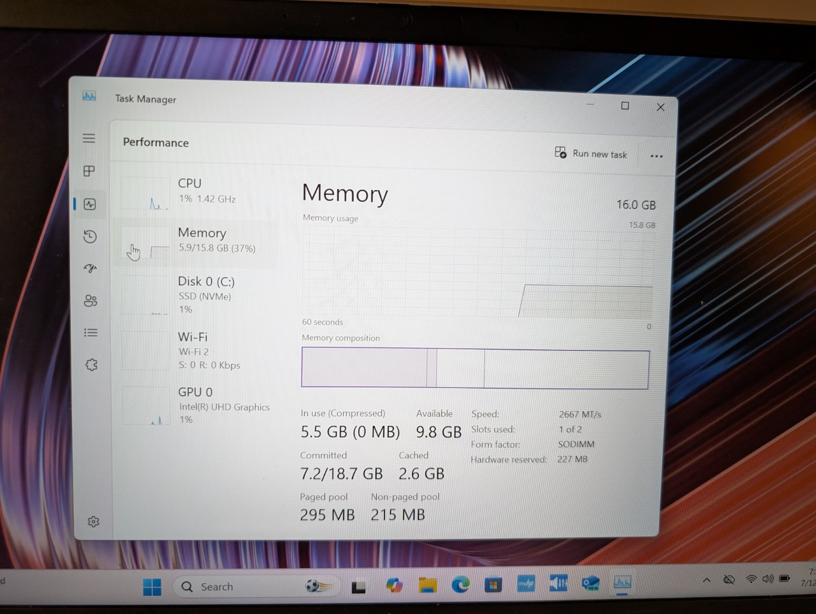This screenshot has width=816, height=614.
Task: Open Task View from the taskbar
Action: pos(359,587)
